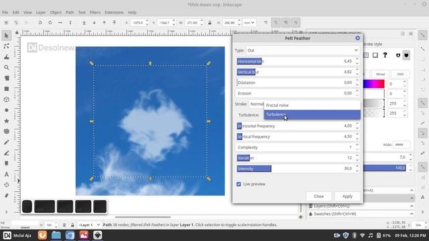The height and width of the screenshot is (241, 429).
Task: Open Inkscape icon in taskbar
Action: click(98, 235)
